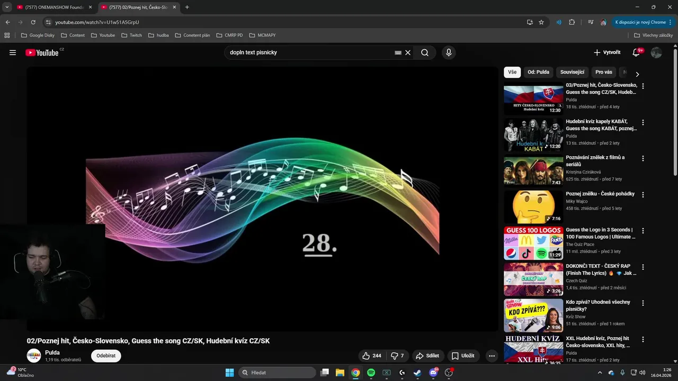The image size is (678, 381).
Task: Open the Všechny záložky folder
Action: click(x=653, y=35)
